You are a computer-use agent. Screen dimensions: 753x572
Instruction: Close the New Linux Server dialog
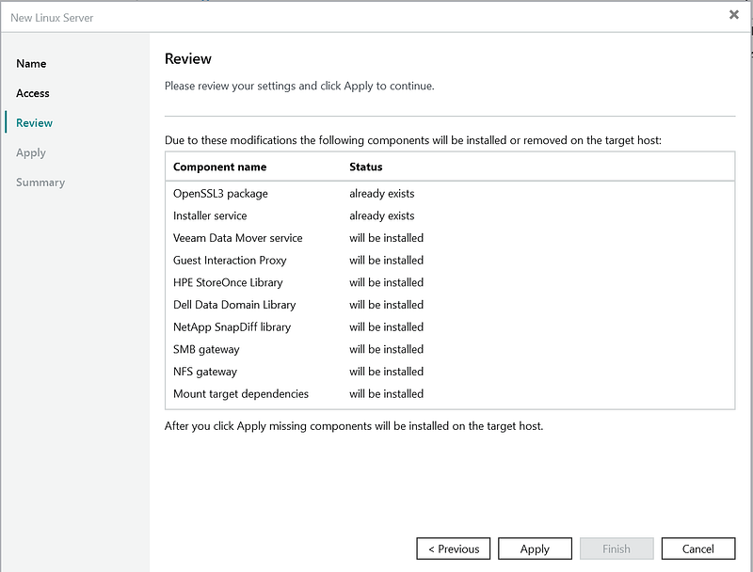(733, 15)
